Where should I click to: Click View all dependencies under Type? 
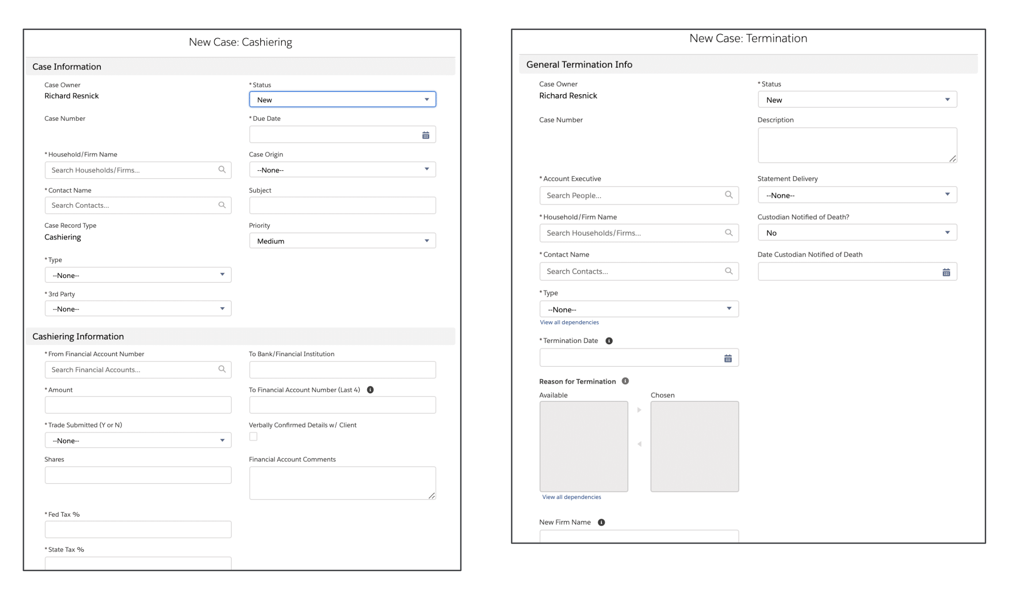569,323
